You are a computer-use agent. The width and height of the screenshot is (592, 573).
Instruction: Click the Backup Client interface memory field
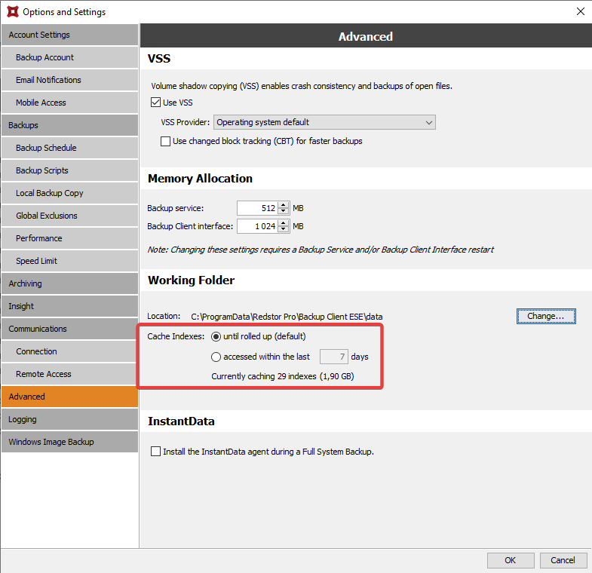point(257,226)
